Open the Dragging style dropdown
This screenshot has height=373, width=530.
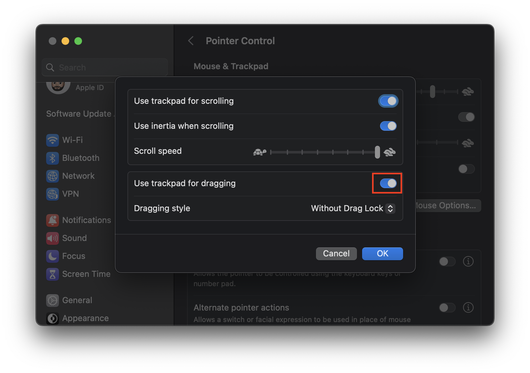(353, 208)
